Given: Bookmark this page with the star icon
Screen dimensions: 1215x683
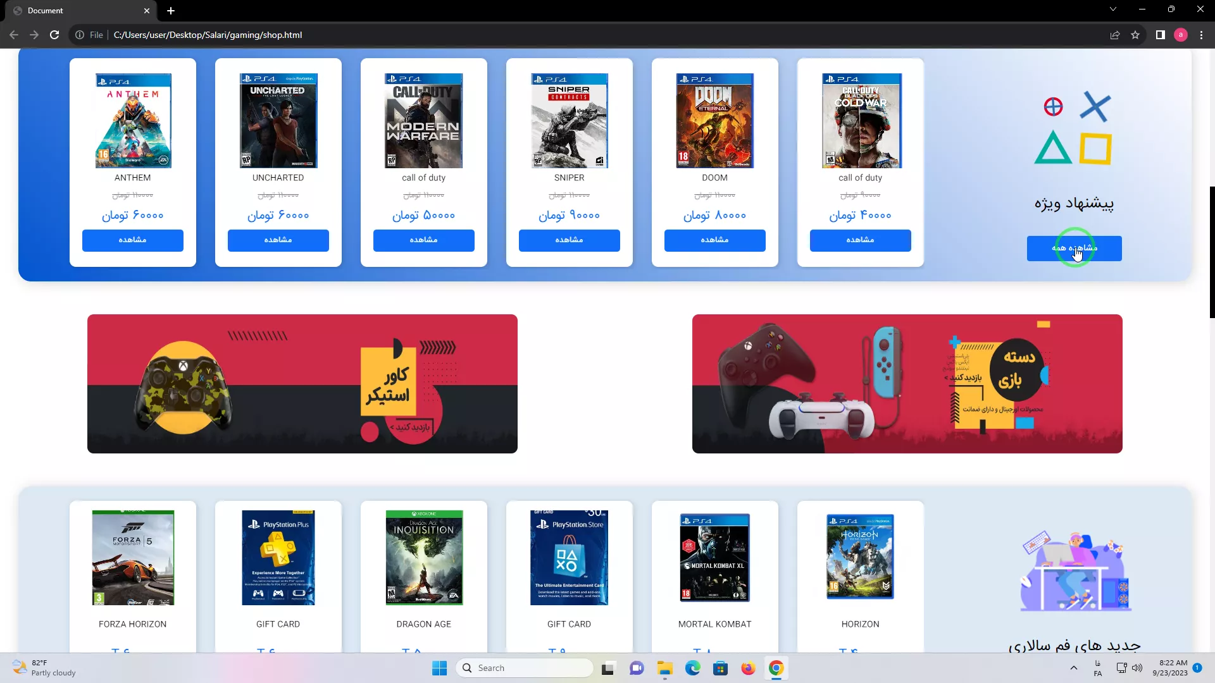Looking at the screenshot, I should pos(1135,35).
